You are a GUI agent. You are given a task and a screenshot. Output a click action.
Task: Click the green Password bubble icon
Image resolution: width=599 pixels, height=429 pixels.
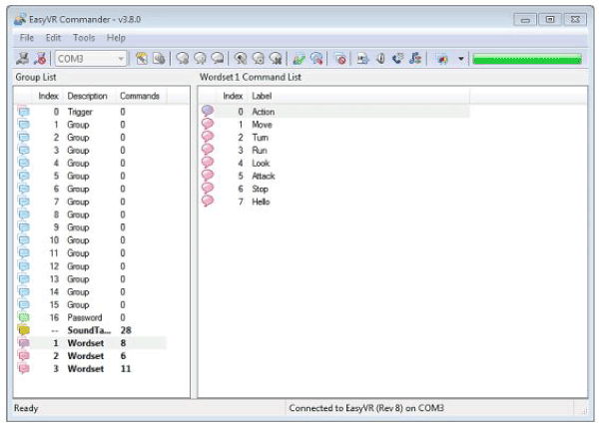click(x=24, y=317)
